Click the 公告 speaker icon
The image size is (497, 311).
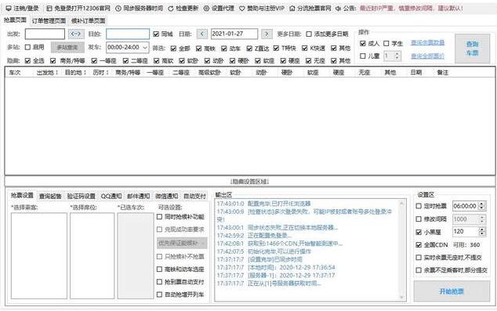pos(338,9)
